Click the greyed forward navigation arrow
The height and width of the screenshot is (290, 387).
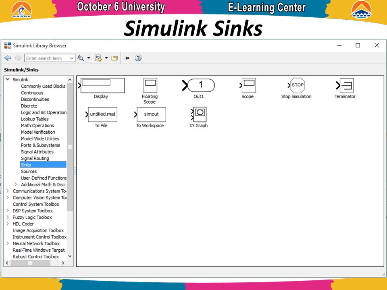click(18, 58)
